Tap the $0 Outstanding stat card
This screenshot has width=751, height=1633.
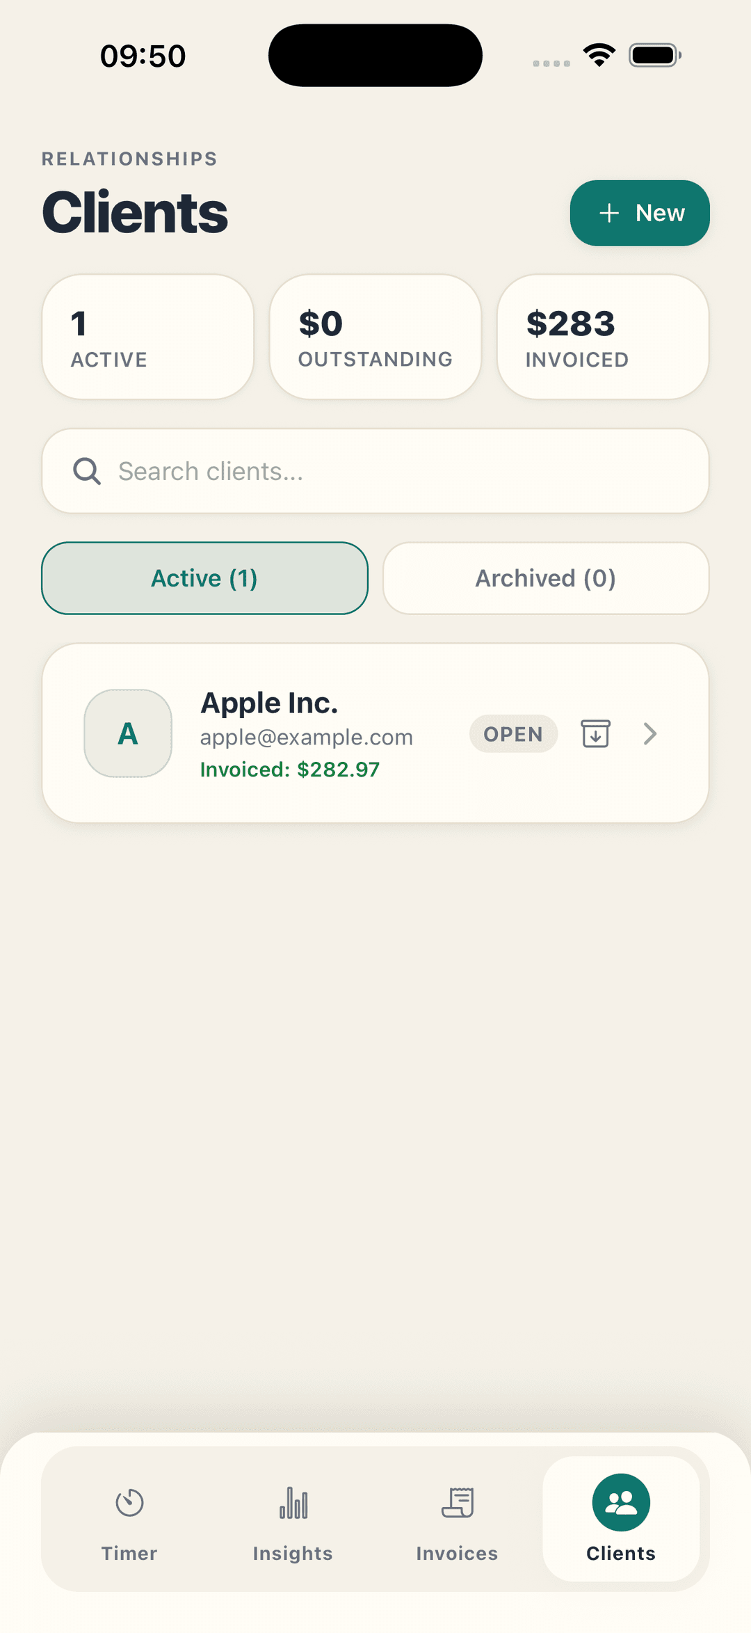[x=375, y=337]
